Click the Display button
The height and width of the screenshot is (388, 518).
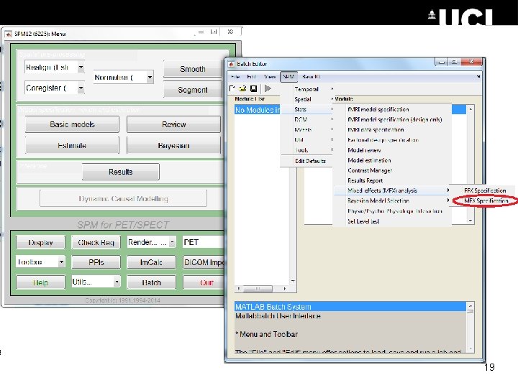[40, 243]
